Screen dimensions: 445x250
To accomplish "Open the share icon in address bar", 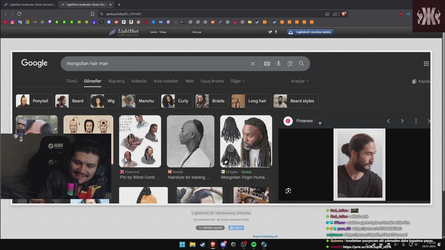I will click(335, 14).
